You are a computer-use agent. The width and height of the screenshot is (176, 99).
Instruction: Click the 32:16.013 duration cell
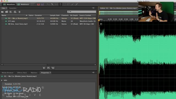[x=41, y=21]
